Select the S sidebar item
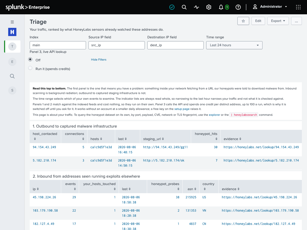This screenshot has width=307, height=230. click(x=12, y=90)
